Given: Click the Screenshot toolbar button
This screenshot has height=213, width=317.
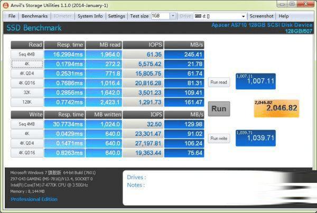Looking at the screenshot, I should click(x=262, y=16).
